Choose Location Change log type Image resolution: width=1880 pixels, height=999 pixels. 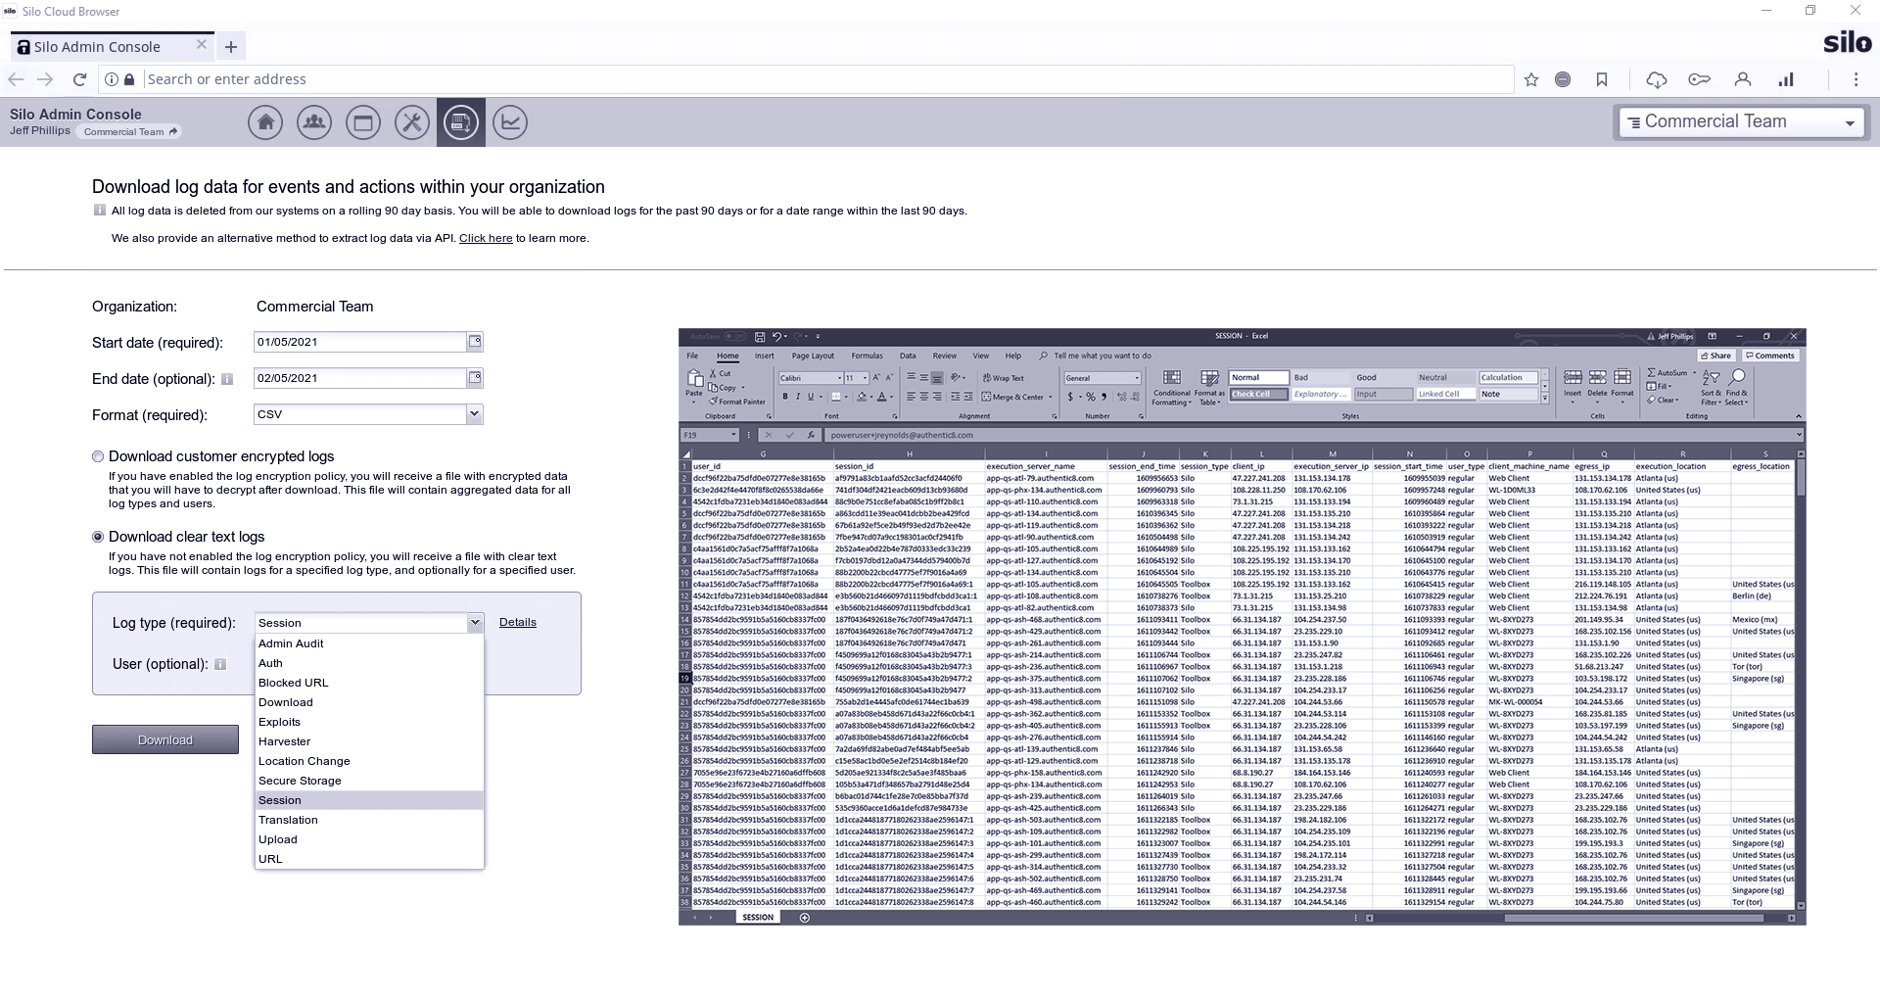[369, 761]
